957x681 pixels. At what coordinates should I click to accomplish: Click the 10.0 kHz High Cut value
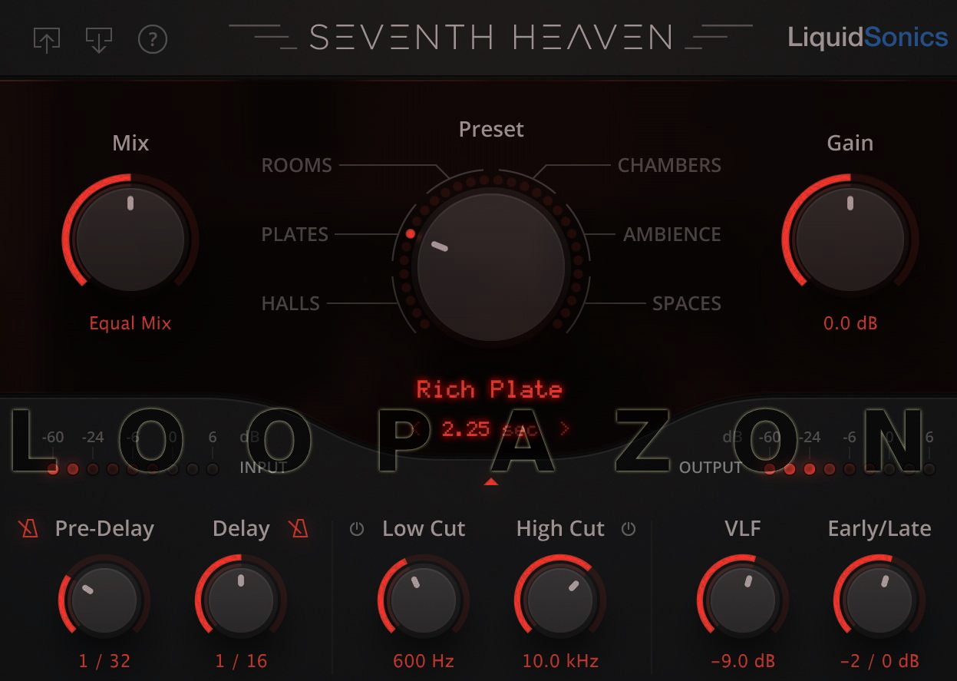560,661
